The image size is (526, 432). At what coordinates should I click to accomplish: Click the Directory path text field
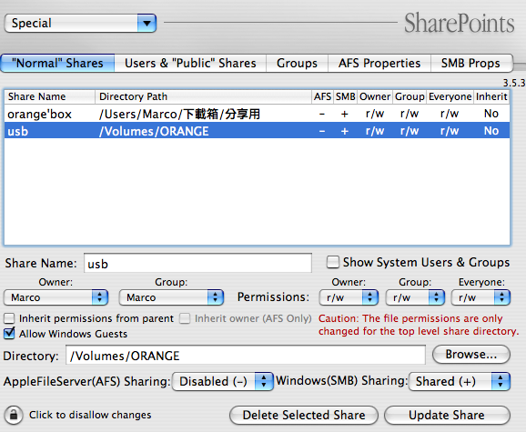(x=246, y=356)
